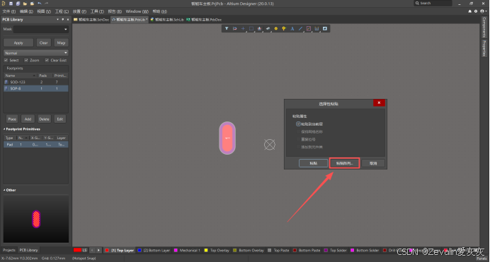Switch to the PcbDoc document tab
The width and height of the screenshot is (490, 262).
[x=204, y=20]
